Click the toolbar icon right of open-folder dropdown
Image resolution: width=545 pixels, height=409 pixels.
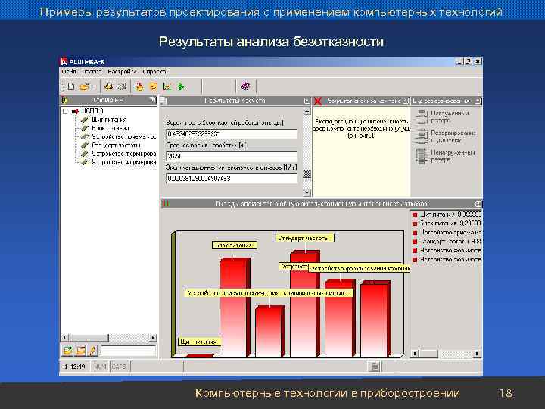108,86
